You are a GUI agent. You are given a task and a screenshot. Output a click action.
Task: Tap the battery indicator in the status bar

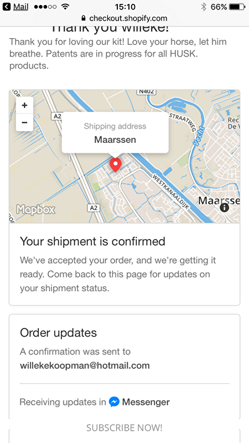(237, 7)
